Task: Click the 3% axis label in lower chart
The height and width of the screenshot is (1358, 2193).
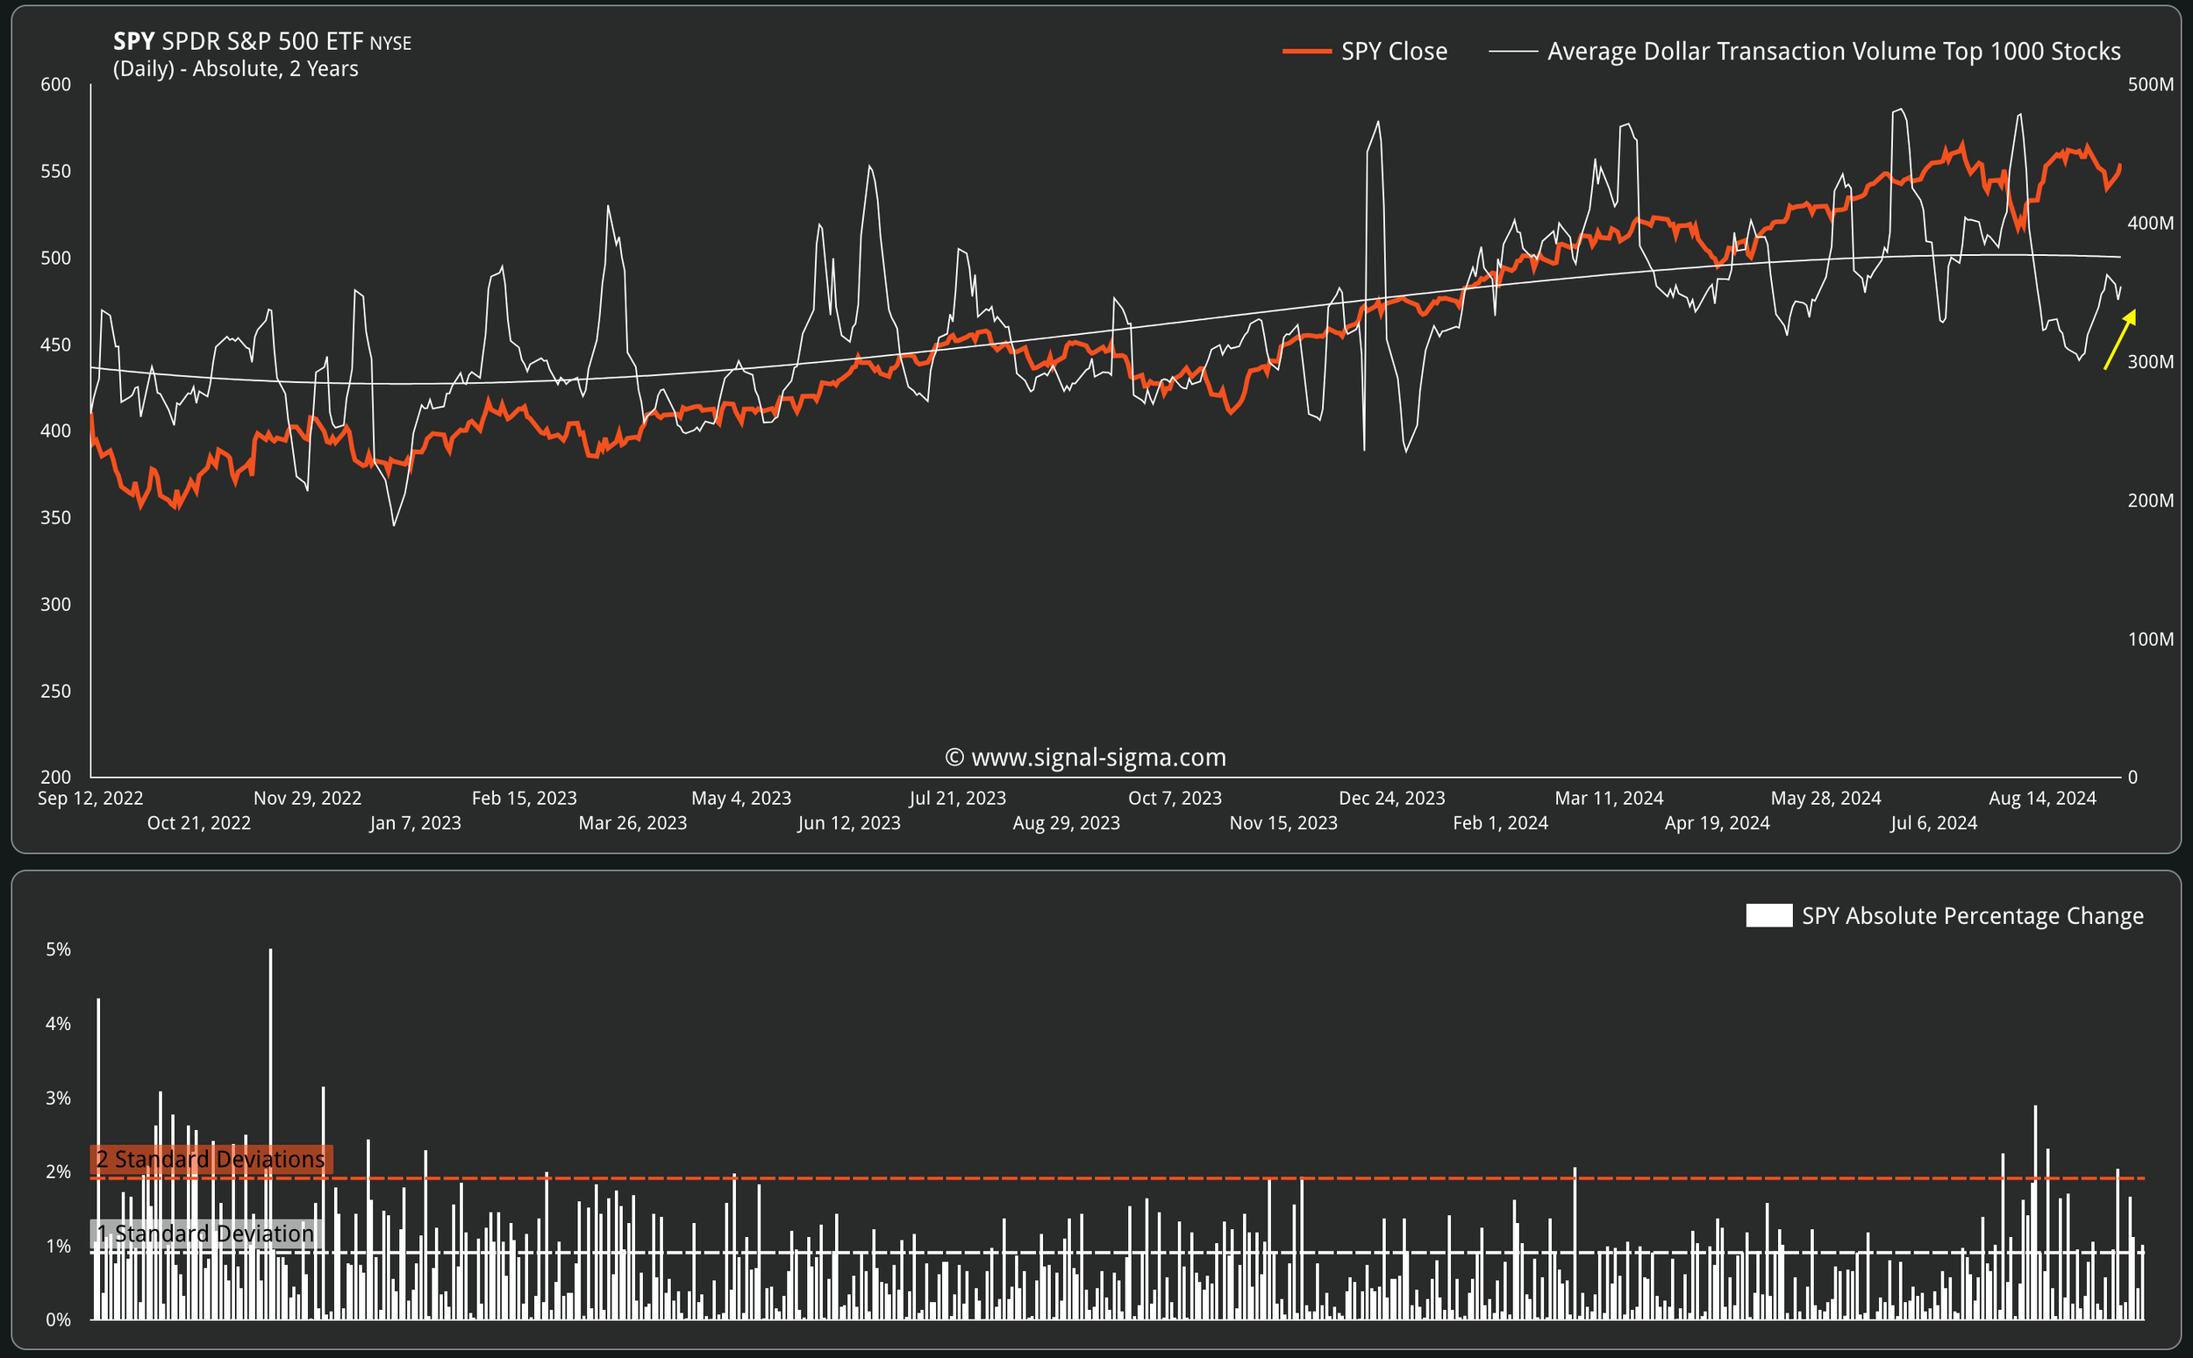Action: pyautogui.click(x=59, y=1098)
